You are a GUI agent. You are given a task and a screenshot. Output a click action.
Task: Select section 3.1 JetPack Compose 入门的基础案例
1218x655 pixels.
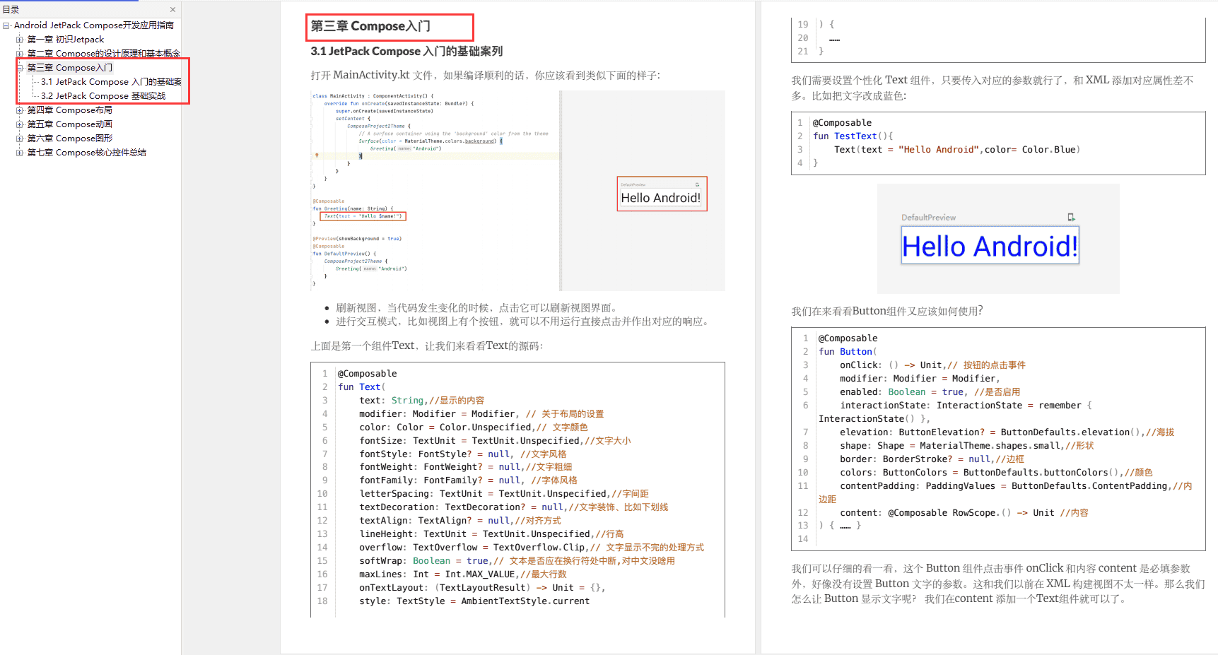coord(107,81)
